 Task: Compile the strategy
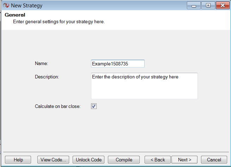[x=124, y=160]
